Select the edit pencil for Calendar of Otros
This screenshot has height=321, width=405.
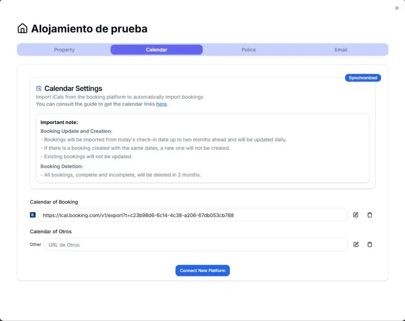point(356,244)
